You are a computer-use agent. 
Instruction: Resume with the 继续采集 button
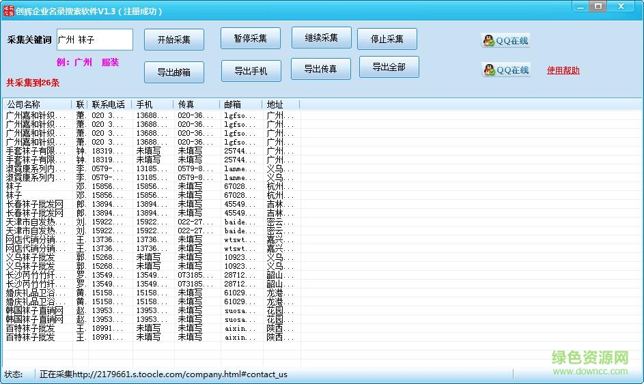point(321,38)
